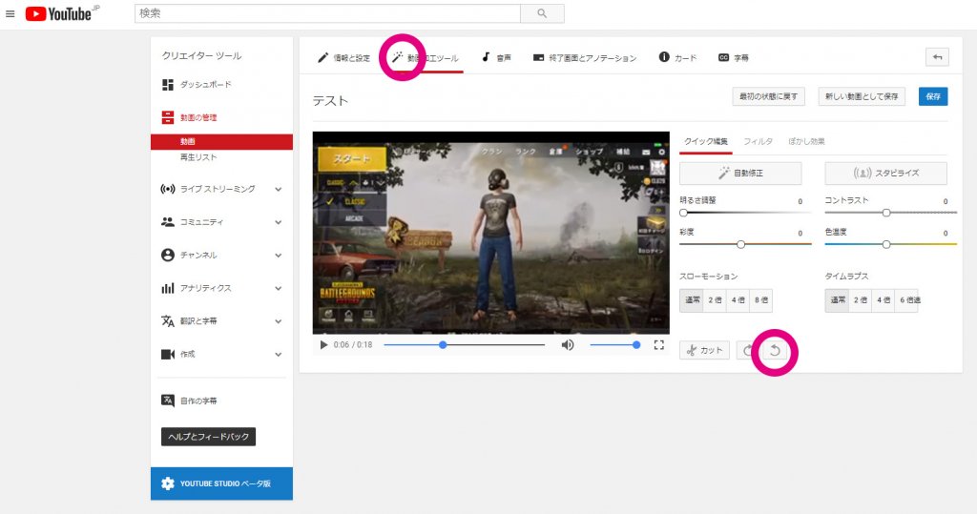This screenshot has width=977, height=514.
Task: Switch to ぼかし効果 tab
Action: (x=806, y=142)
